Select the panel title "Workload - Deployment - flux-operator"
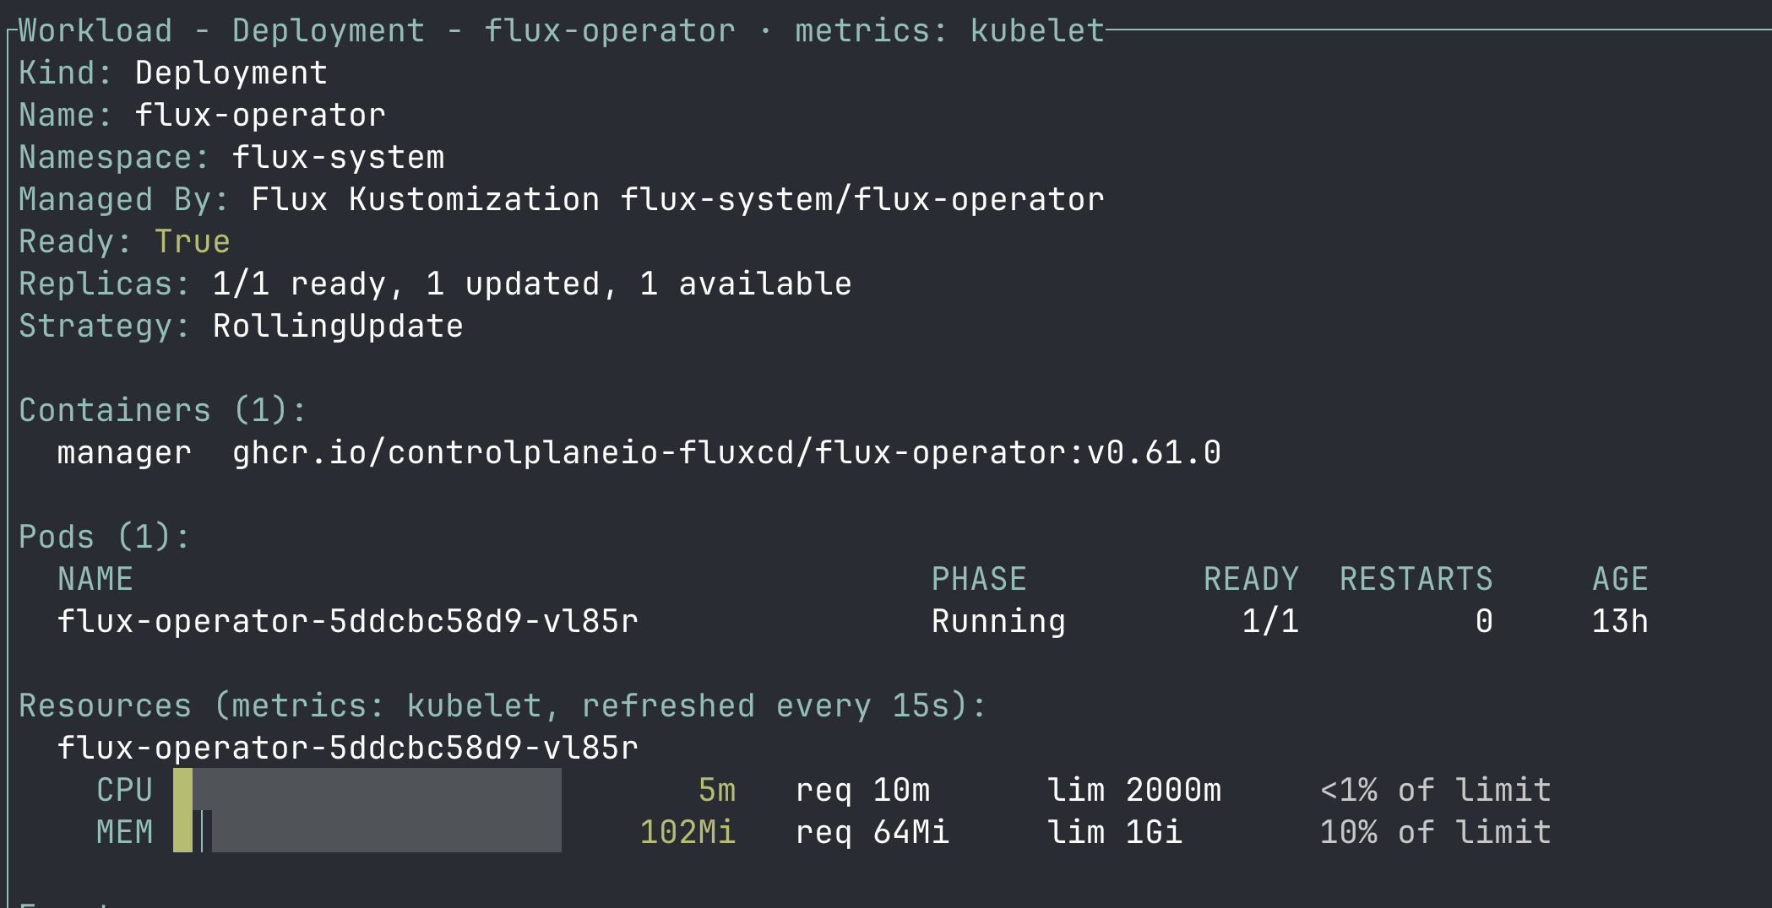 (378, 30)
